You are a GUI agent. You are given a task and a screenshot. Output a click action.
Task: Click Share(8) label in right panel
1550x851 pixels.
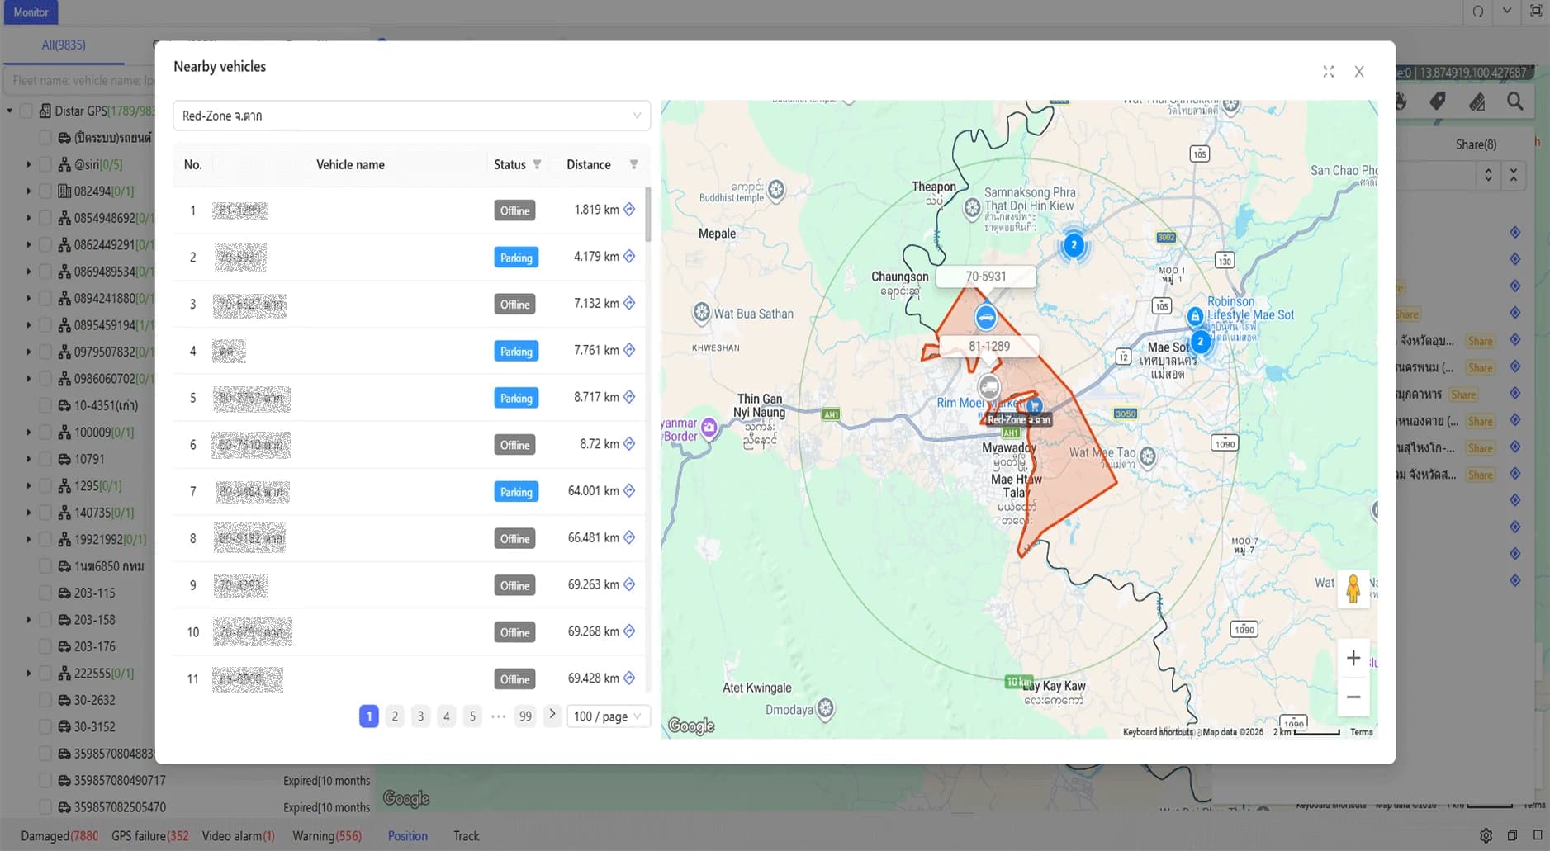click(1476, 144)
